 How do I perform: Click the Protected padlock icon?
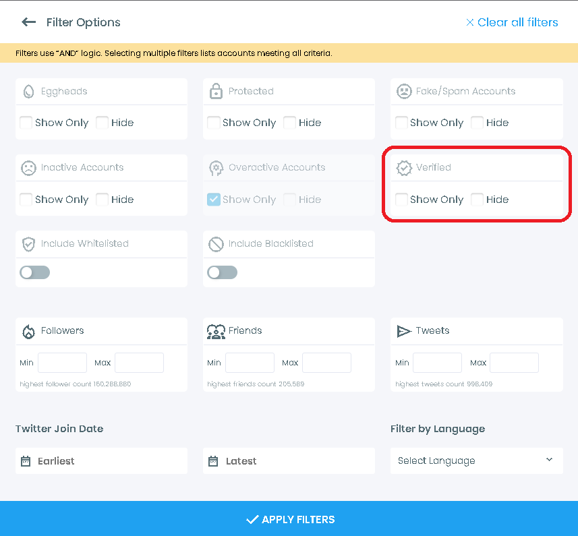[216, 91]
